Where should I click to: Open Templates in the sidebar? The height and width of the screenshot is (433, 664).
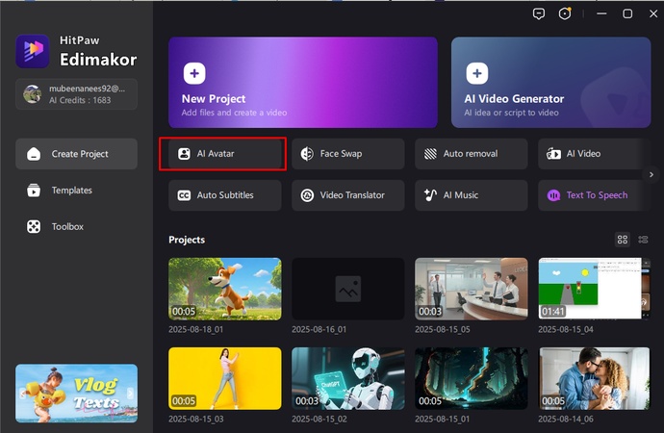click(x=77, y=191)
